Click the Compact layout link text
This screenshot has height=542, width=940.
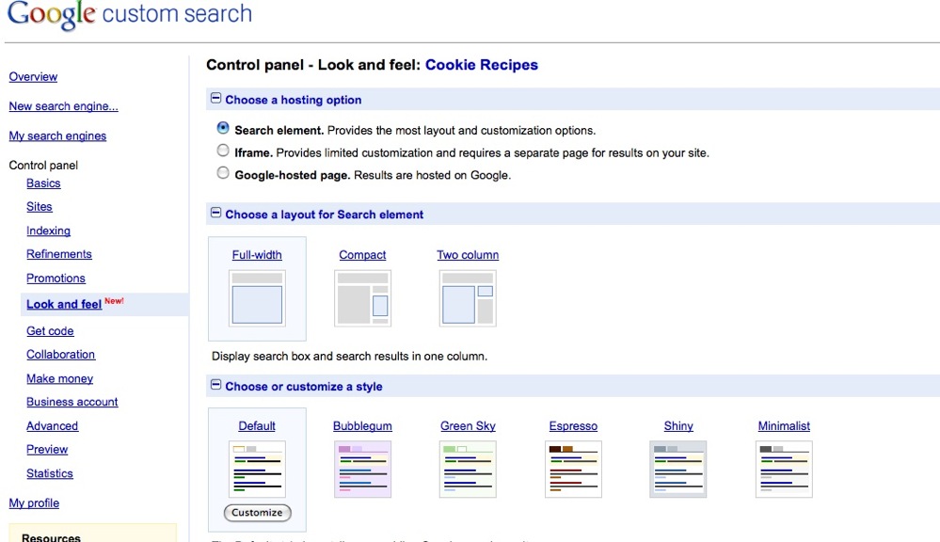tap(362, 255)
